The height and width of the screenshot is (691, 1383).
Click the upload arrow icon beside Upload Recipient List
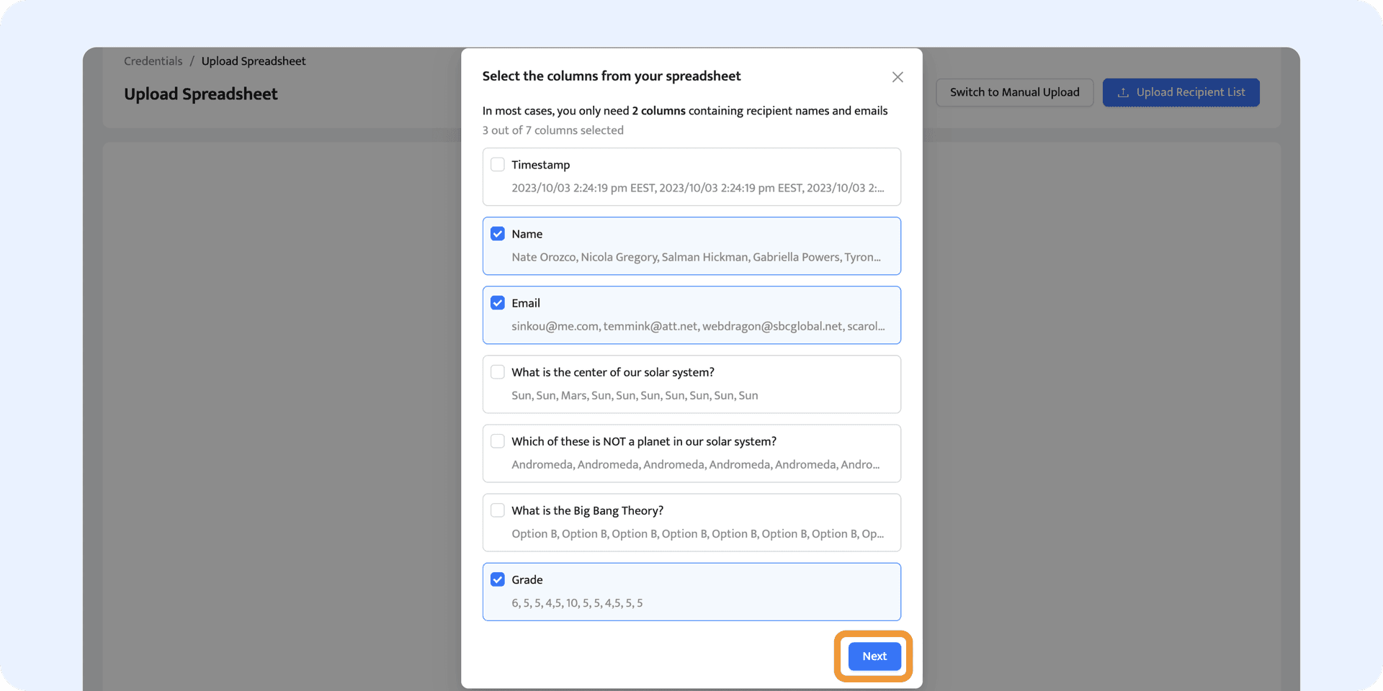1122,93
